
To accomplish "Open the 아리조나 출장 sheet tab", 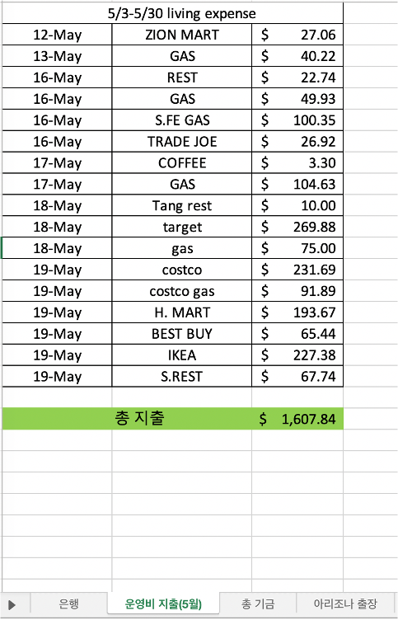I will coord(345,604).
